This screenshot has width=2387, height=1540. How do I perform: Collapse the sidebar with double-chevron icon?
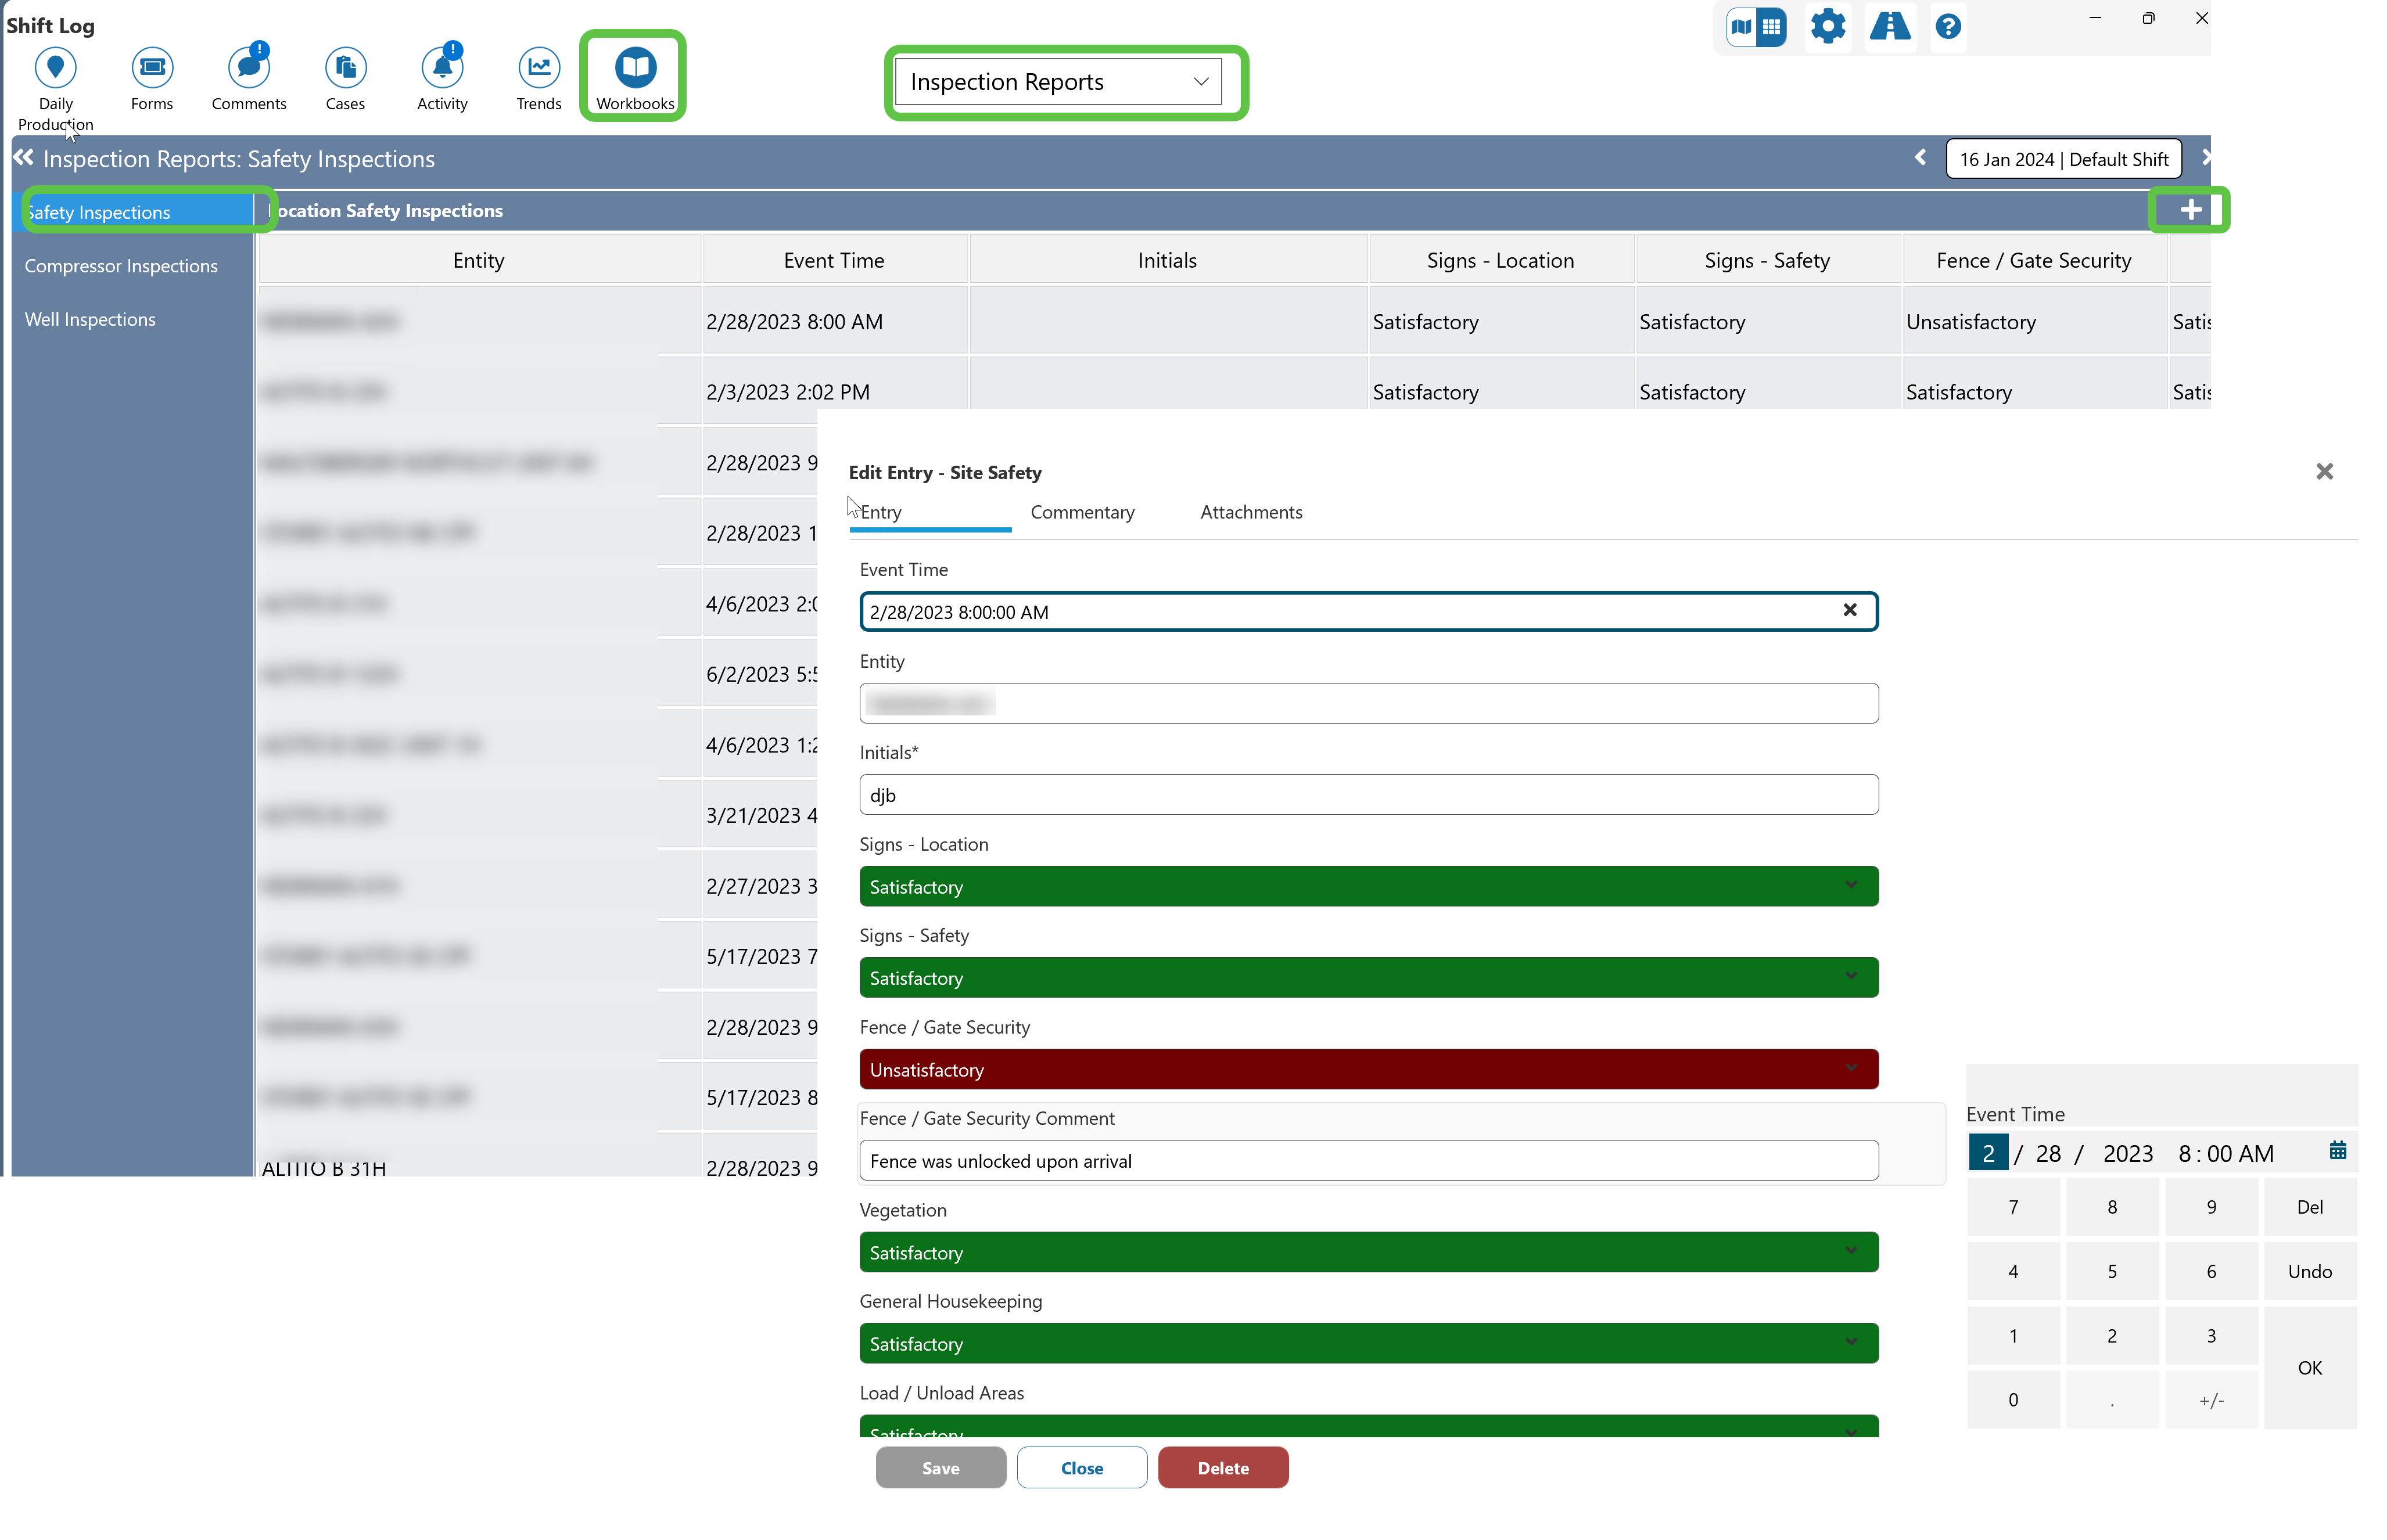(23, 158)
